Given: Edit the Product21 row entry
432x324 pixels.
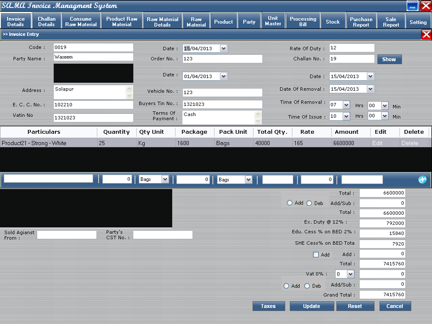Looking at the screenshot, I should [377, 143].
